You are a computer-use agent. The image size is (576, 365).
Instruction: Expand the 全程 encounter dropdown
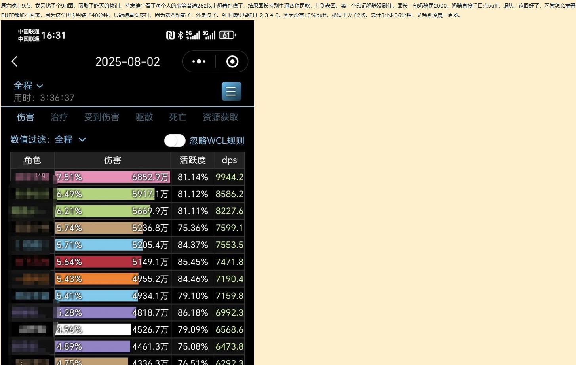click(29, 86)
